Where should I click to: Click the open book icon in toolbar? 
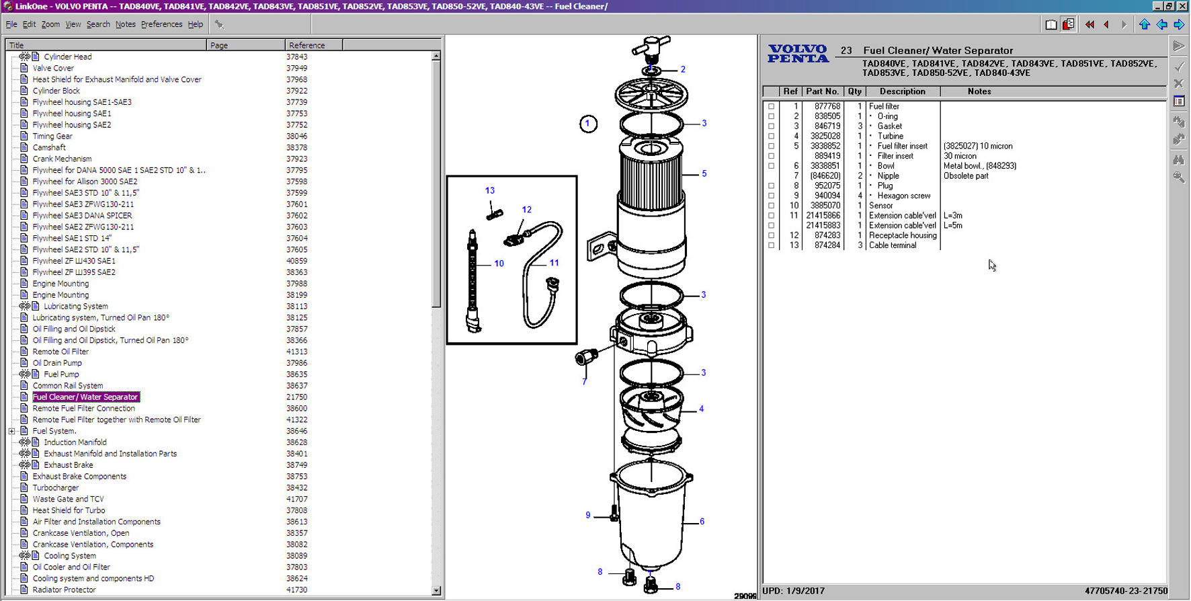(1051, 25)
